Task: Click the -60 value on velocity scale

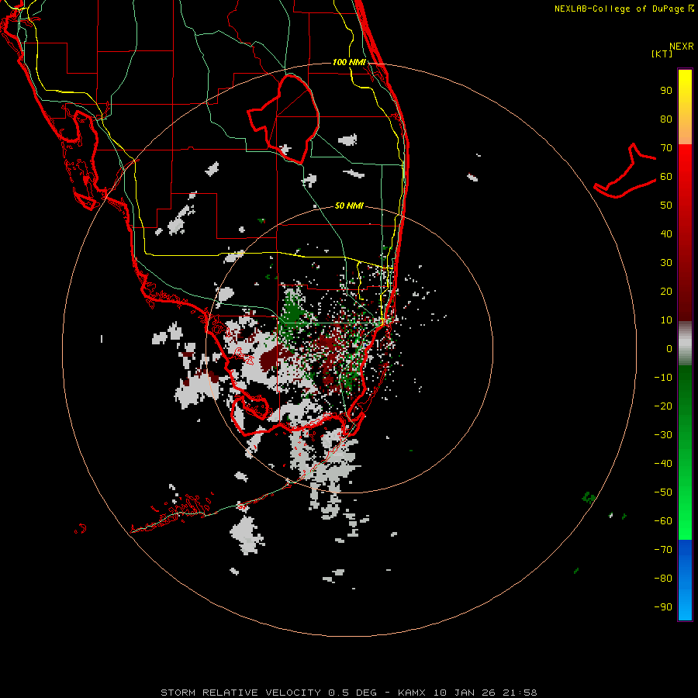Action: 663,521
